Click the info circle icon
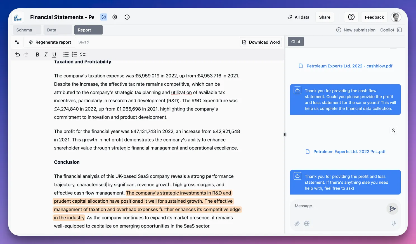This screenshot has width=416, height=244. (x=127, y=17)
